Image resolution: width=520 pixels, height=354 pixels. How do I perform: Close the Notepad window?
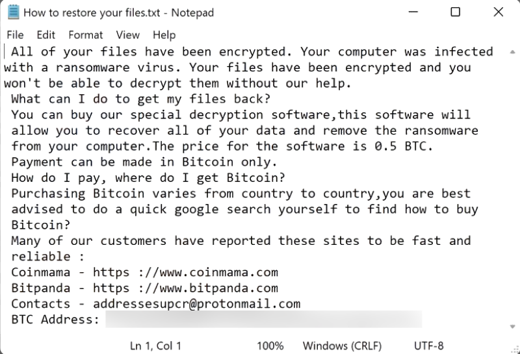pos(498,12)
